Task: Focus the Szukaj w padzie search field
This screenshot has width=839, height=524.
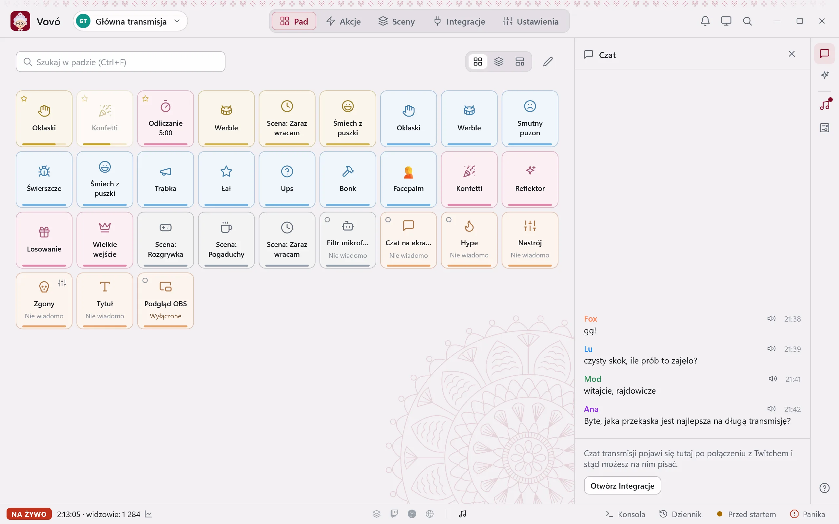Action: 120,62
